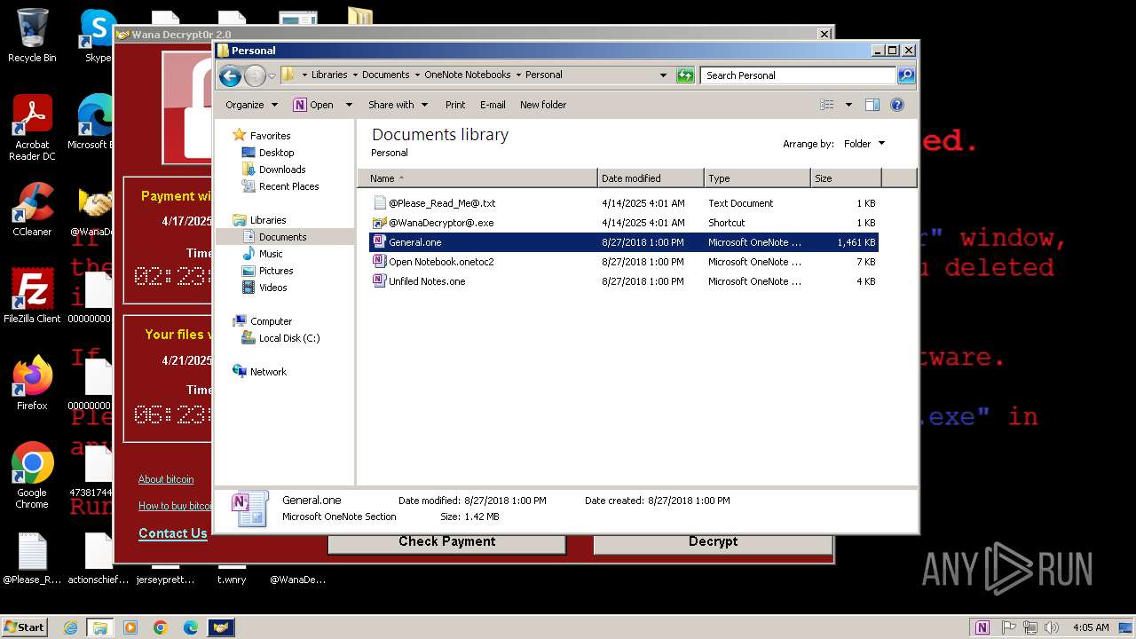Image resolution: width=1136 pixels, height=639 pixels.
Task: Select Videos library in navigation pane
Action: pyautogui.click(x=272, y=288)
